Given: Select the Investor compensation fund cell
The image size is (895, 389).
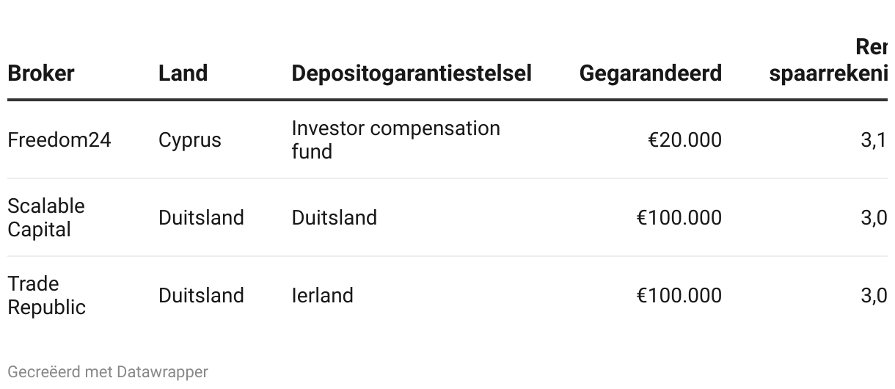Looking at the screenshot, I should point(395,139).
